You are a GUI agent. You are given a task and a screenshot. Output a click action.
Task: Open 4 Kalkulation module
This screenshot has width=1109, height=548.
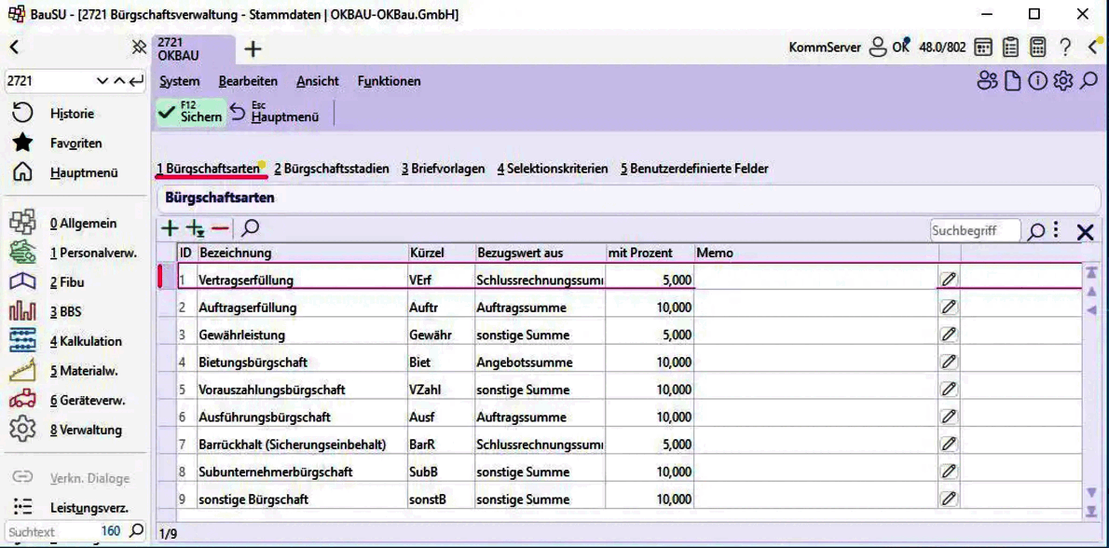[x=86, y=341]
